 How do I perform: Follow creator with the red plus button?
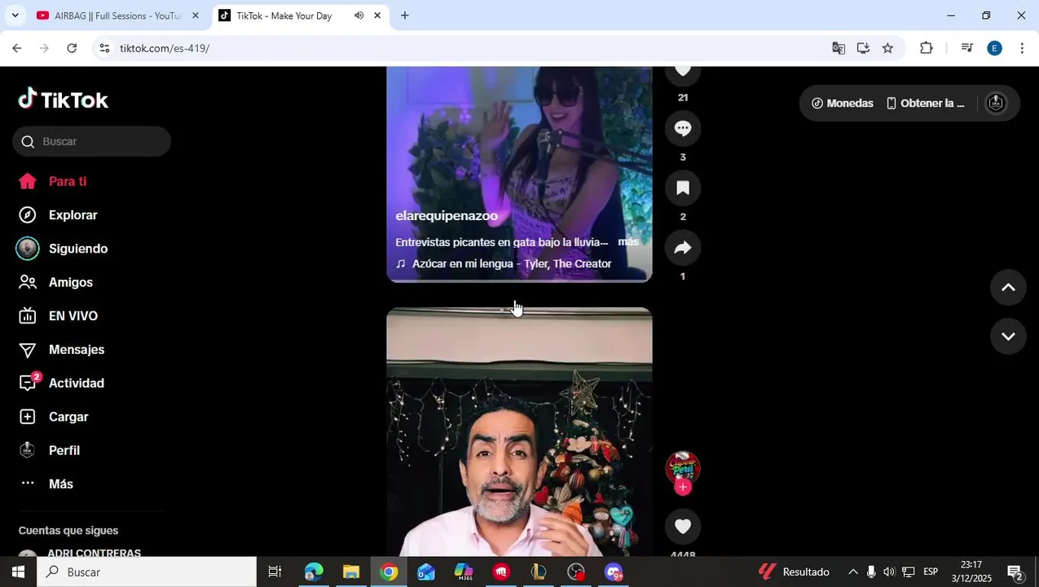683,487
